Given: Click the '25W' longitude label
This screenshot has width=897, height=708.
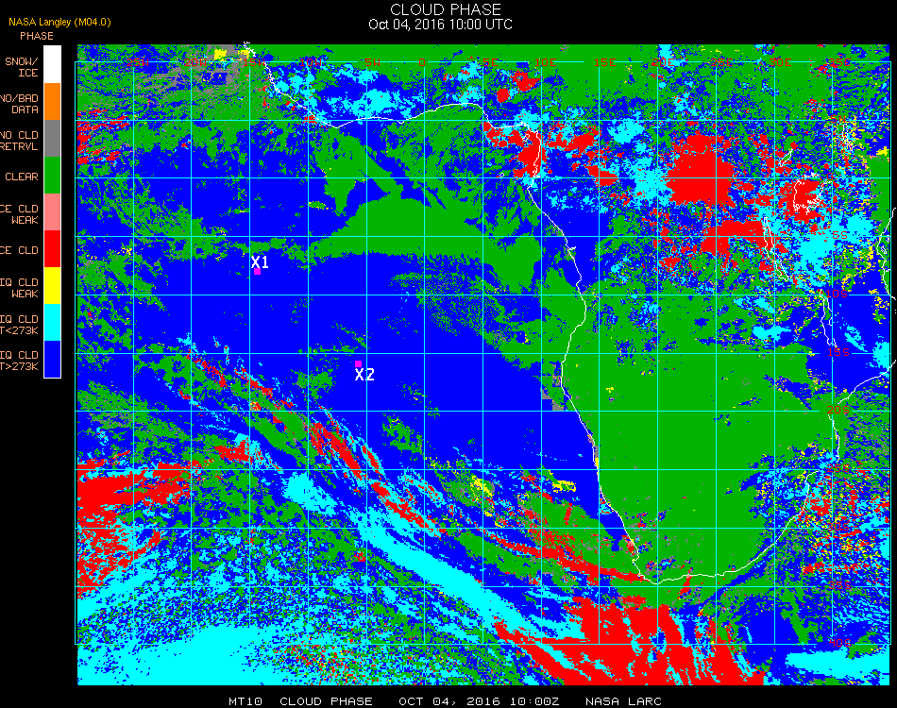Looking at the screenshot, I should click(137, 61).
